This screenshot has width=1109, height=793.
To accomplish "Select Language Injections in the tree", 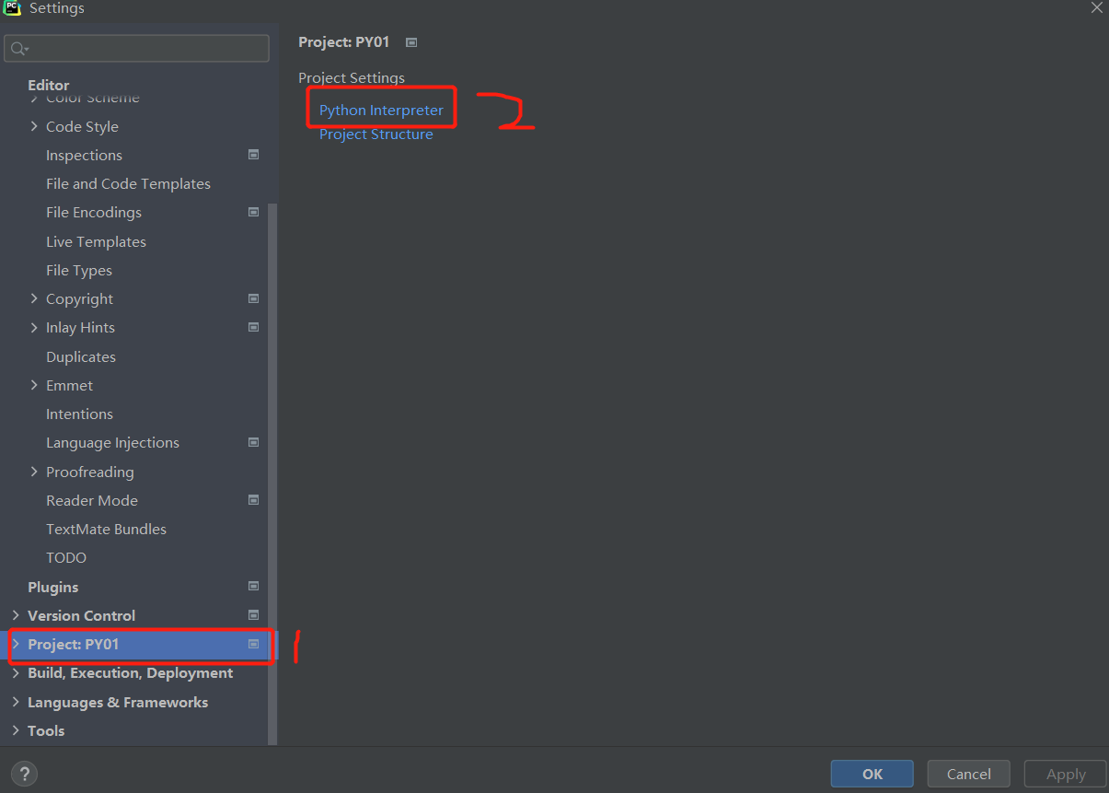I will pos(112,442).
